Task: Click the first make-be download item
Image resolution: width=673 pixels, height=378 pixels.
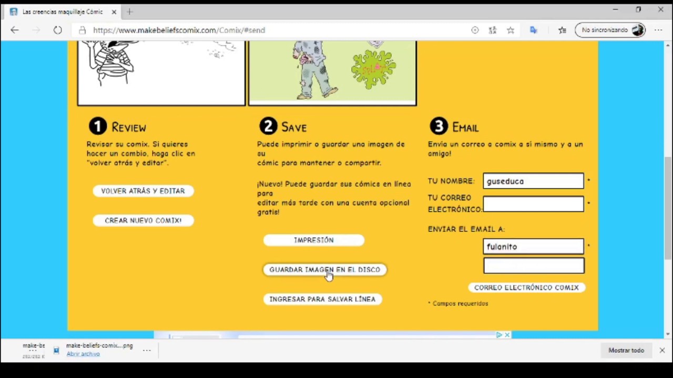Action: pos(34,350)
